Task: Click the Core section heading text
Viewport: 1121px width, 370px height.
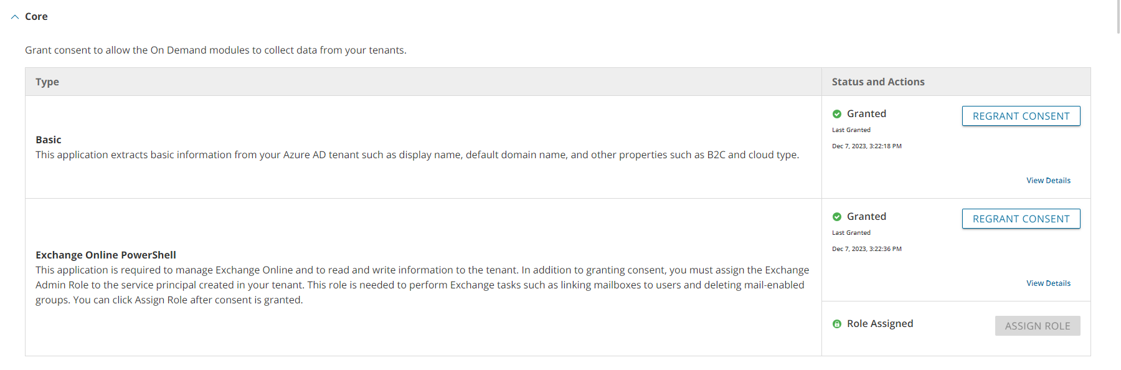Action: (x=37, y=16)
